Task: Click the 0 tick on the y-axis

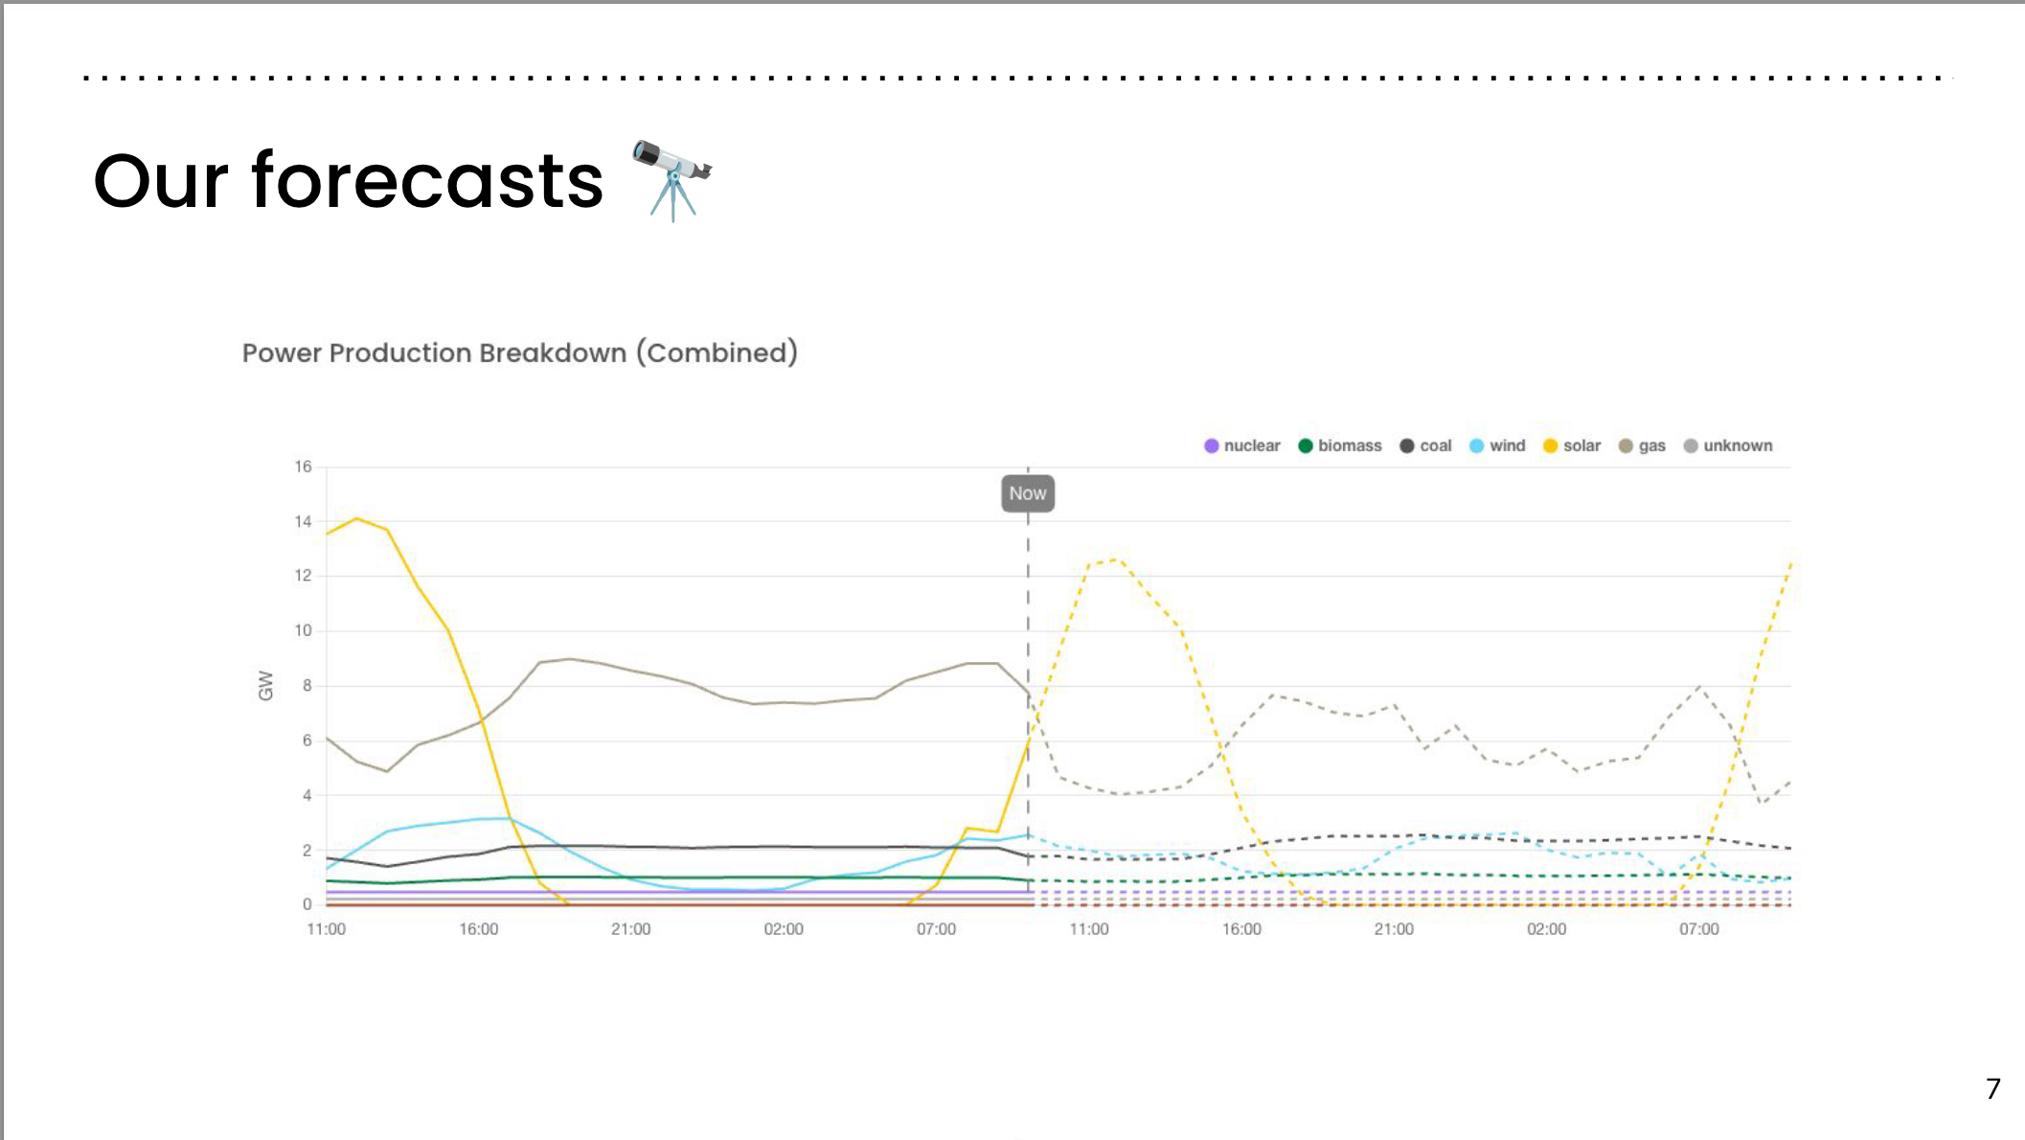Action: 307,904
